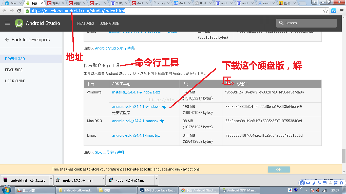Click the green padlock site info icon

tap(27, 11)
